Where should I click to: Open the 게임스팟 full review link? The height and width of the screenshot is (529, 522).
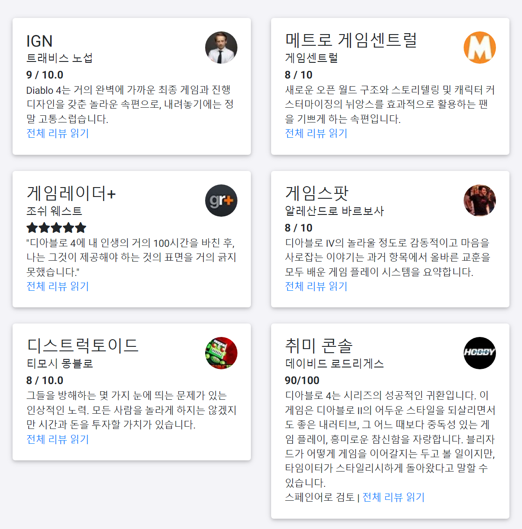coord(316,286)
